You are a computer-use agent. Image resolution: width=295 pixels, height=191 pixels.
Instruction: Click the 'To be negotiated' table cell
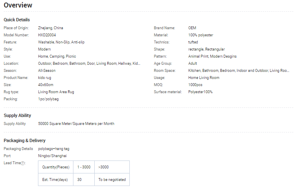[x=112, y=180]
